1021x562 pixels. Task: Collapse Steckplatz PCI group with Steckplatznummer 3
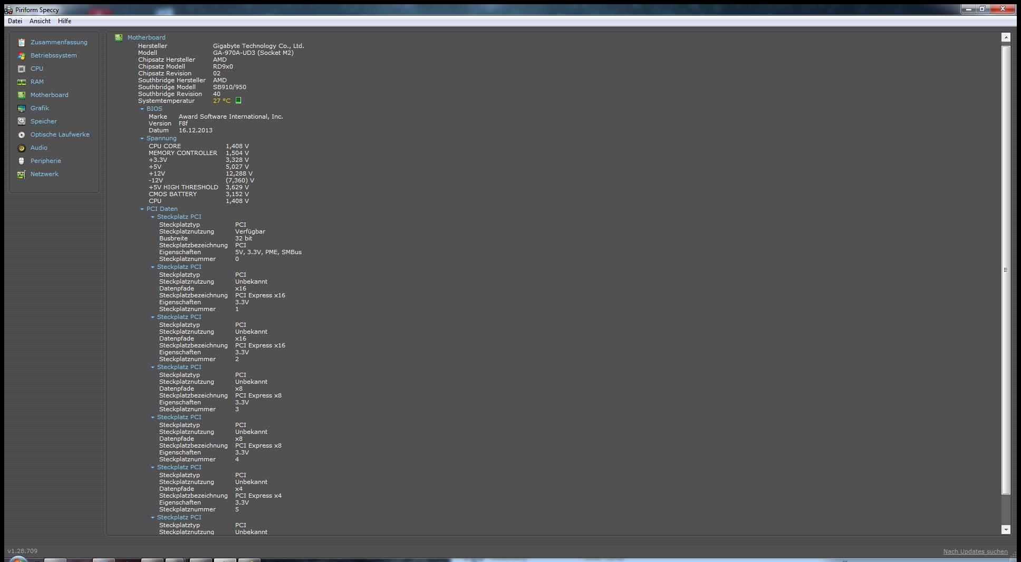coord(153,367)
